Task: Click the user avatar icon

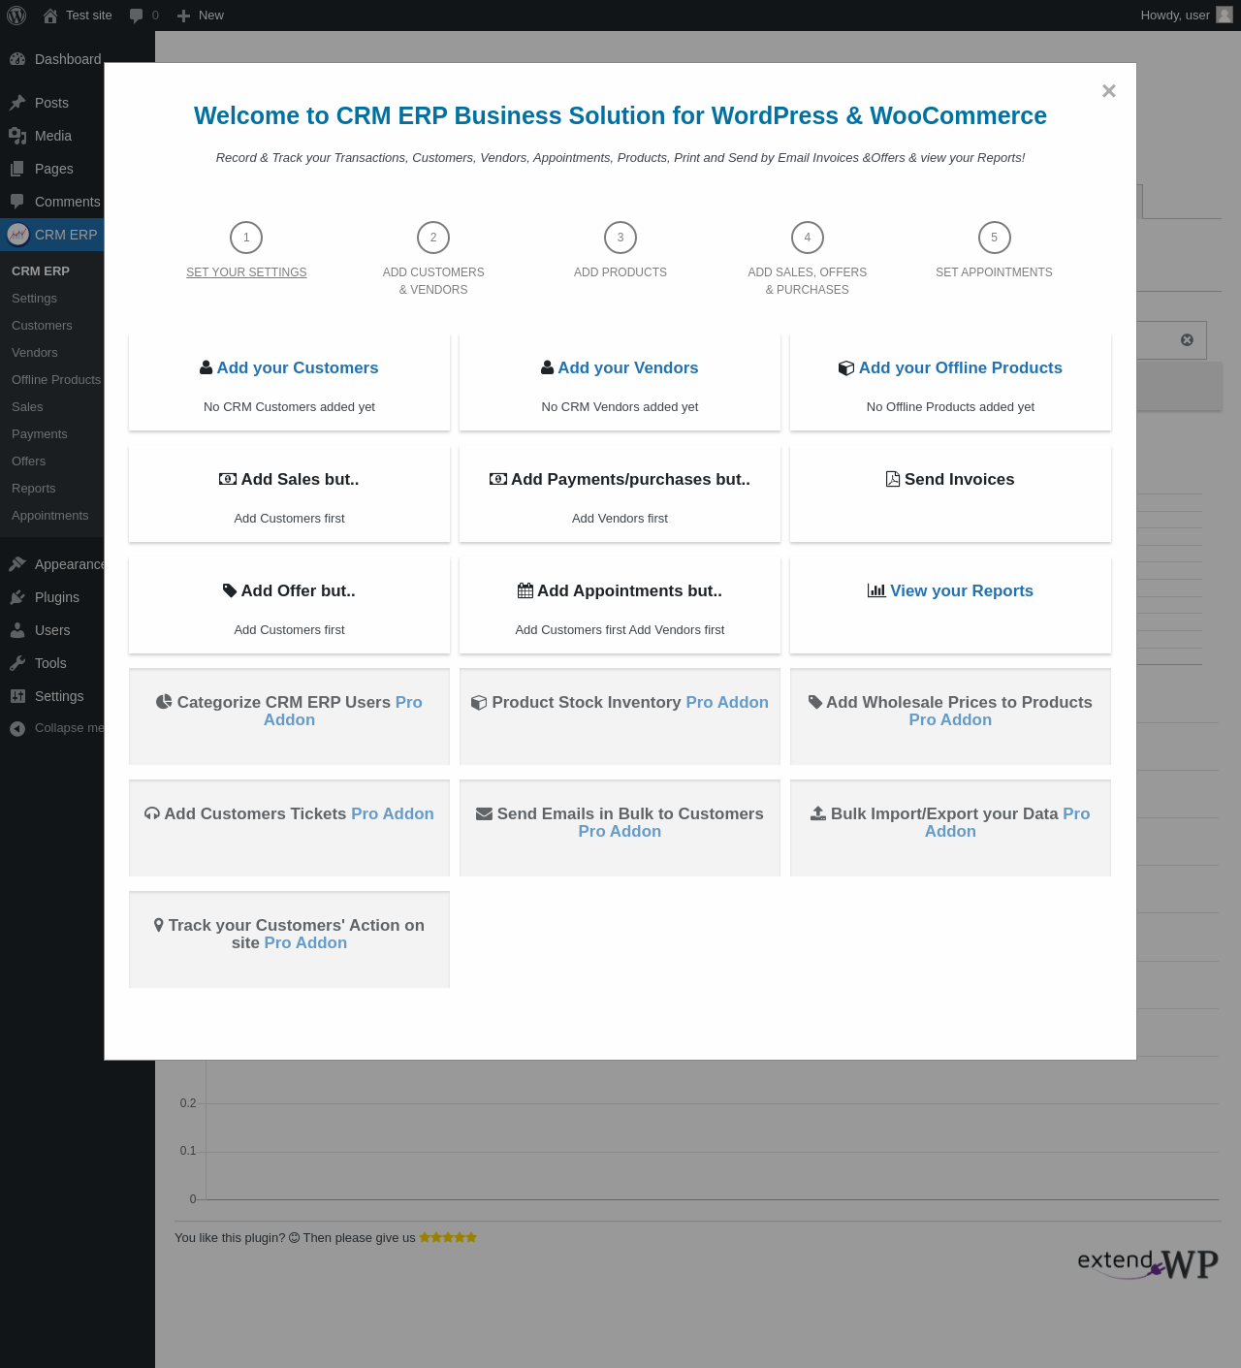Action: pyautogui.click(x=1224, y=15)
